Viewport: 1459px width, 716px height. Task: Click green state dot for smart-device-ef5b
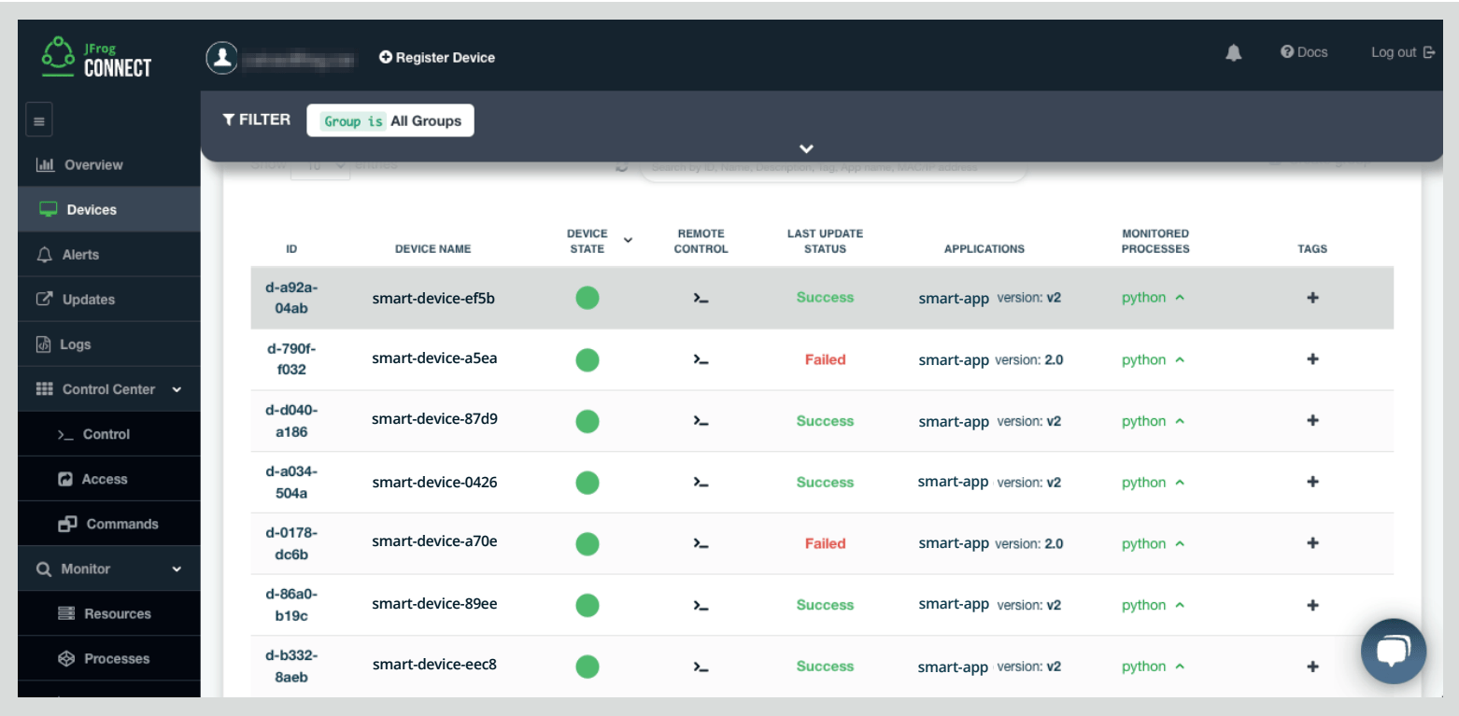588,298
